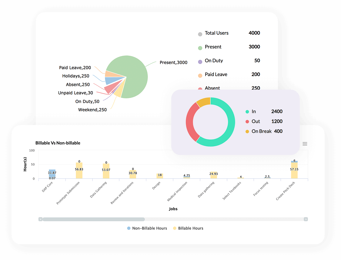Click the "Design" axis label

pyautogui.click(x=156, y=186)
